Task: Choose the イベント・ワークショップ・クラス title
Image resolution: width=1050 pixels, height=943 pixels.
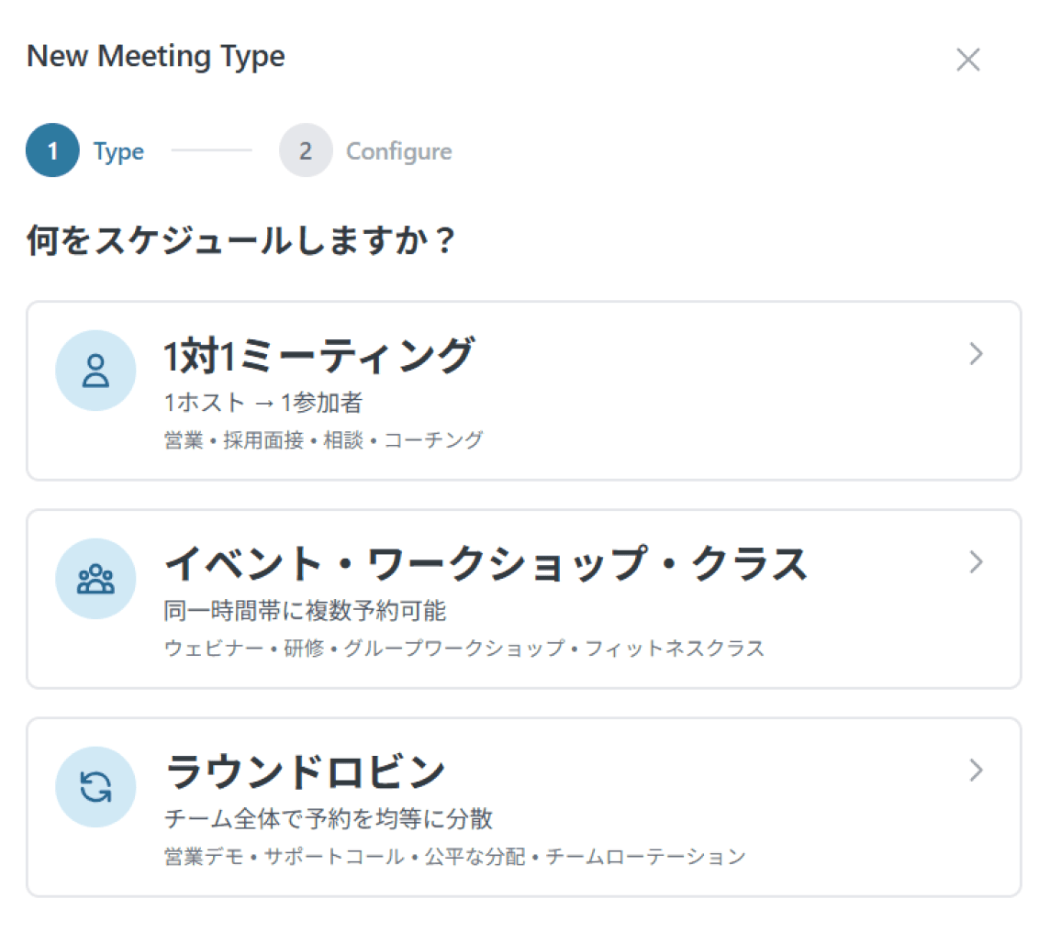Action: [486, 564]
